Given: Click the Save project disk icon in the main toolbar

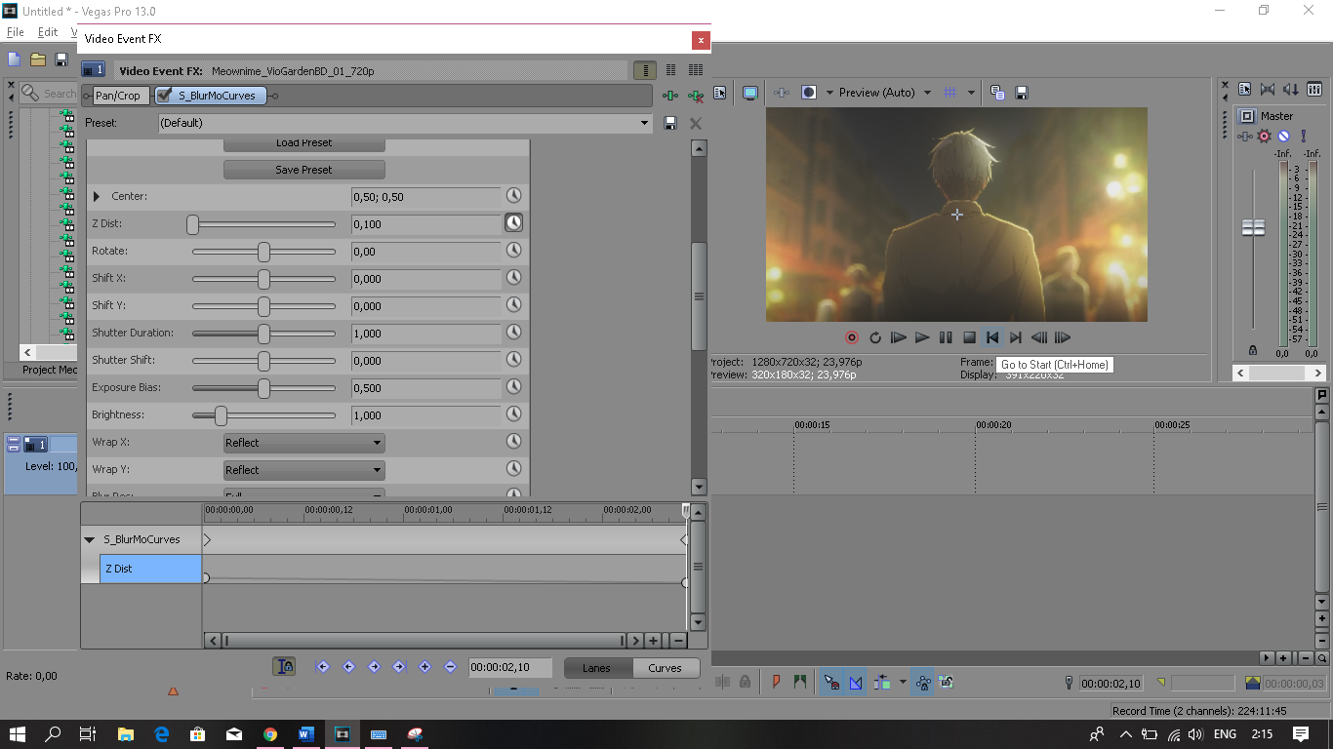Looking at the screenshot, I should tap(61, 59).
